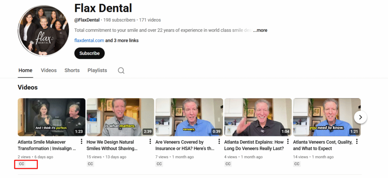Viewport: 388px width, 178px height.
Task: Expand channel description with ...more
Action: [260, 30]
